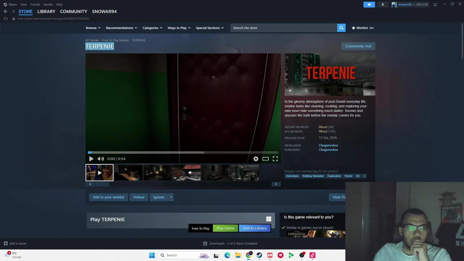The width and height of the screenshot is (464, 261).
Task: Switch to the COMMUNITY tab
Action: tap(74, 12)
